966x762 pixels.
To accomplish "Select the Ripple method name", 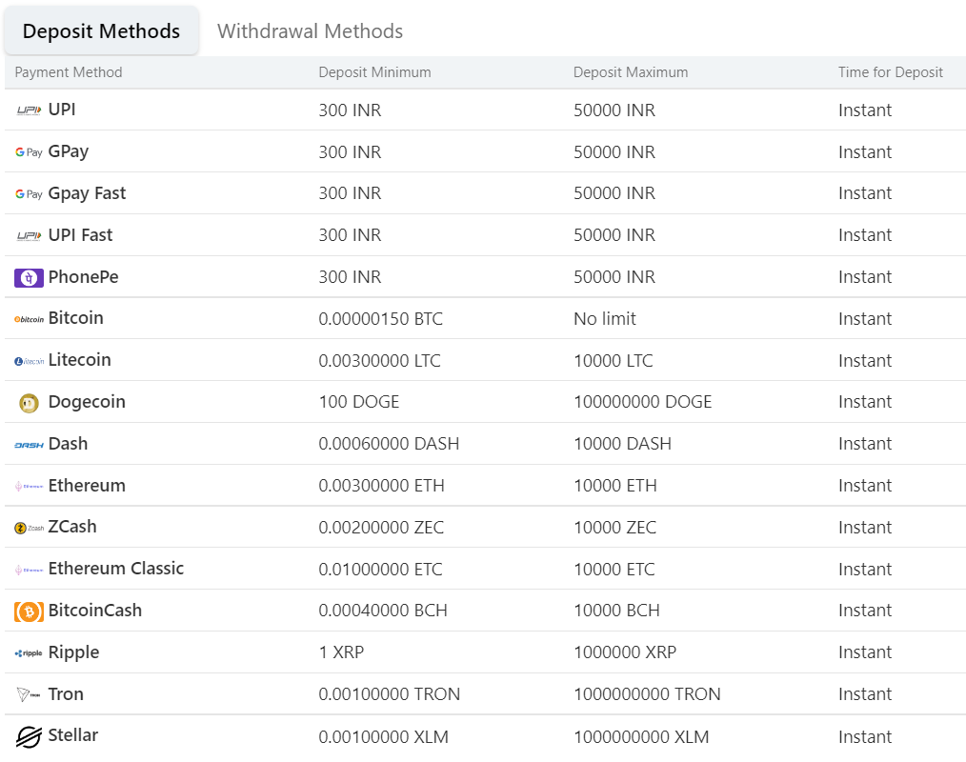I will (x=73, y=653).
